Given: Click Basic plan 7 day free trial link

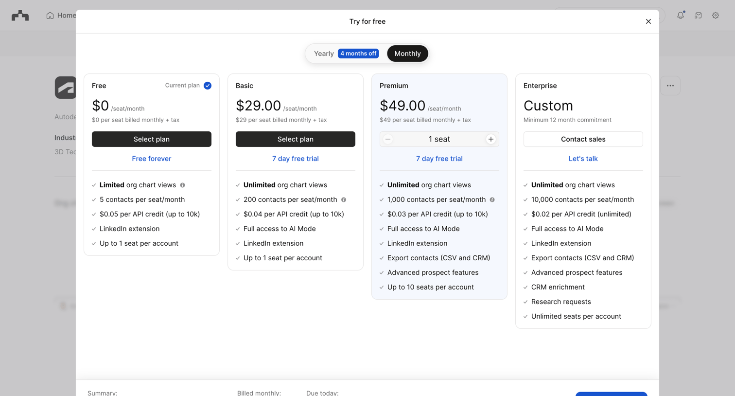Looking at the screenshot, I should click(x=296, y=159).
